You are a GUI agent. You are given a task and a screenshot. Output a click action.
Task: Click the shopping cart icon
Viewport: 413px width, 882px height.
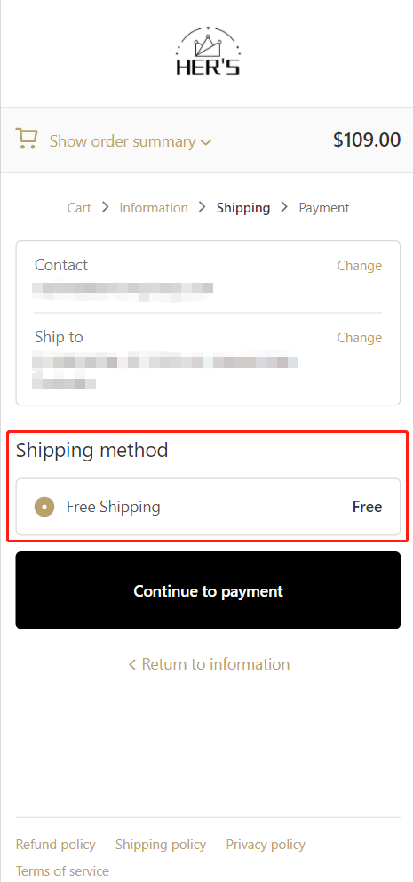point(27,139)
